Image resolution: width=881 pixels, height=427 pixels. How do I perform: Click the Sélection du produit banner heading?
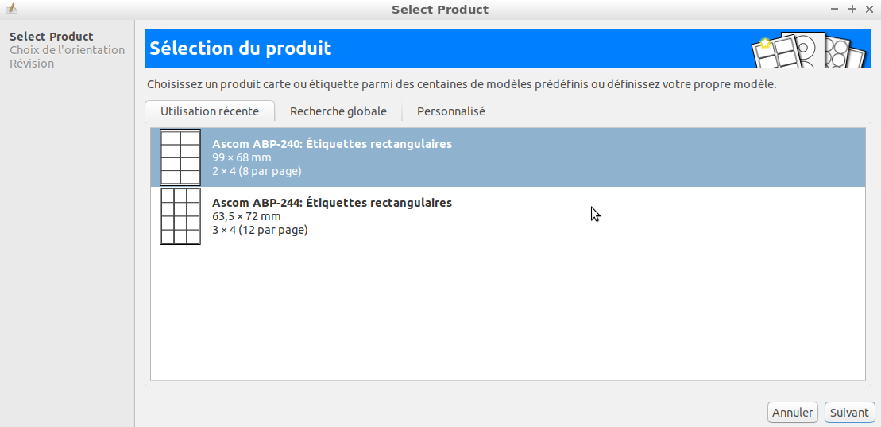click(x=241, y=49)
